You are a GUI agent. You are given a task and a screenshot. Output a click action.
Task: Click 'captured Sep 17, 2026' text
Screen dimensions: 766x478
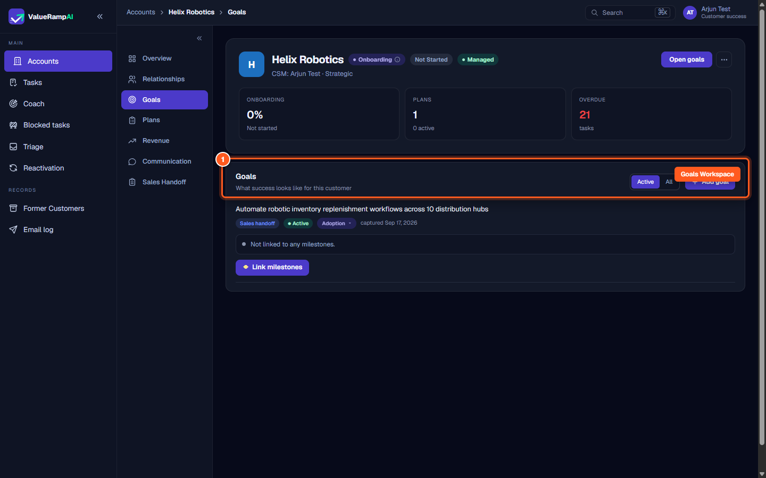[389, 223]
